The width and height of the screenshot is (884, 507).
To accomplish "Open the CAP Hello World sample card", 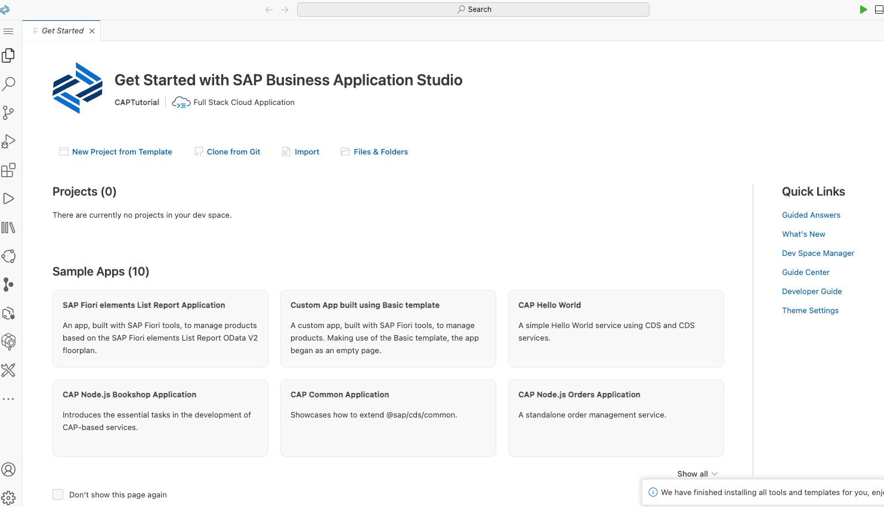I will pos(616,328).
